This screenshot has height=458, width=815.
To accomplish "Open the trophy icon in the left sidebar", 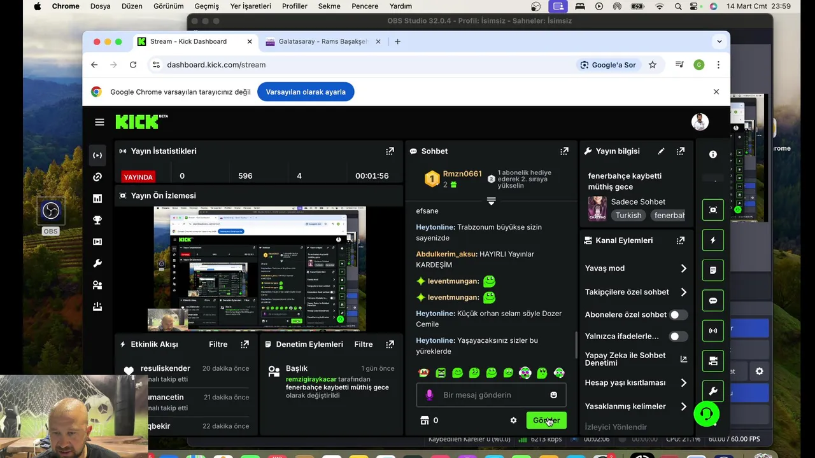I will pyautogui.click(x=97, y=220).
